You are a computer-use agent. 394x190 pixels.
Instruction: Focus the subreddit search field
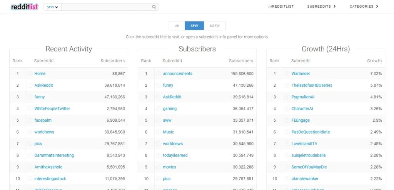107,7
